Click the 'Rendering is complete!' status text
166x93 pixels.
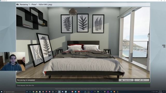[26, 80]
